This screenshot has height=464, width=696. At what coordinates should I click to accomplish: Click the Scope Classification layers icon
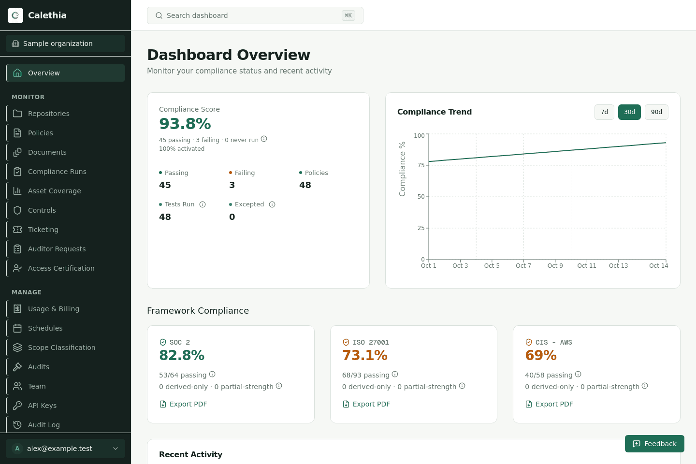click(x=17, y=348)
